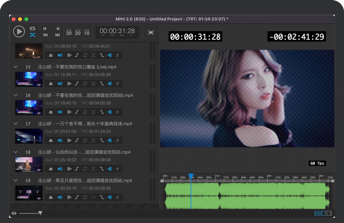Disable the shuffle playlist toggle
The height and width of the screenshot is (223, 344).
32,35
